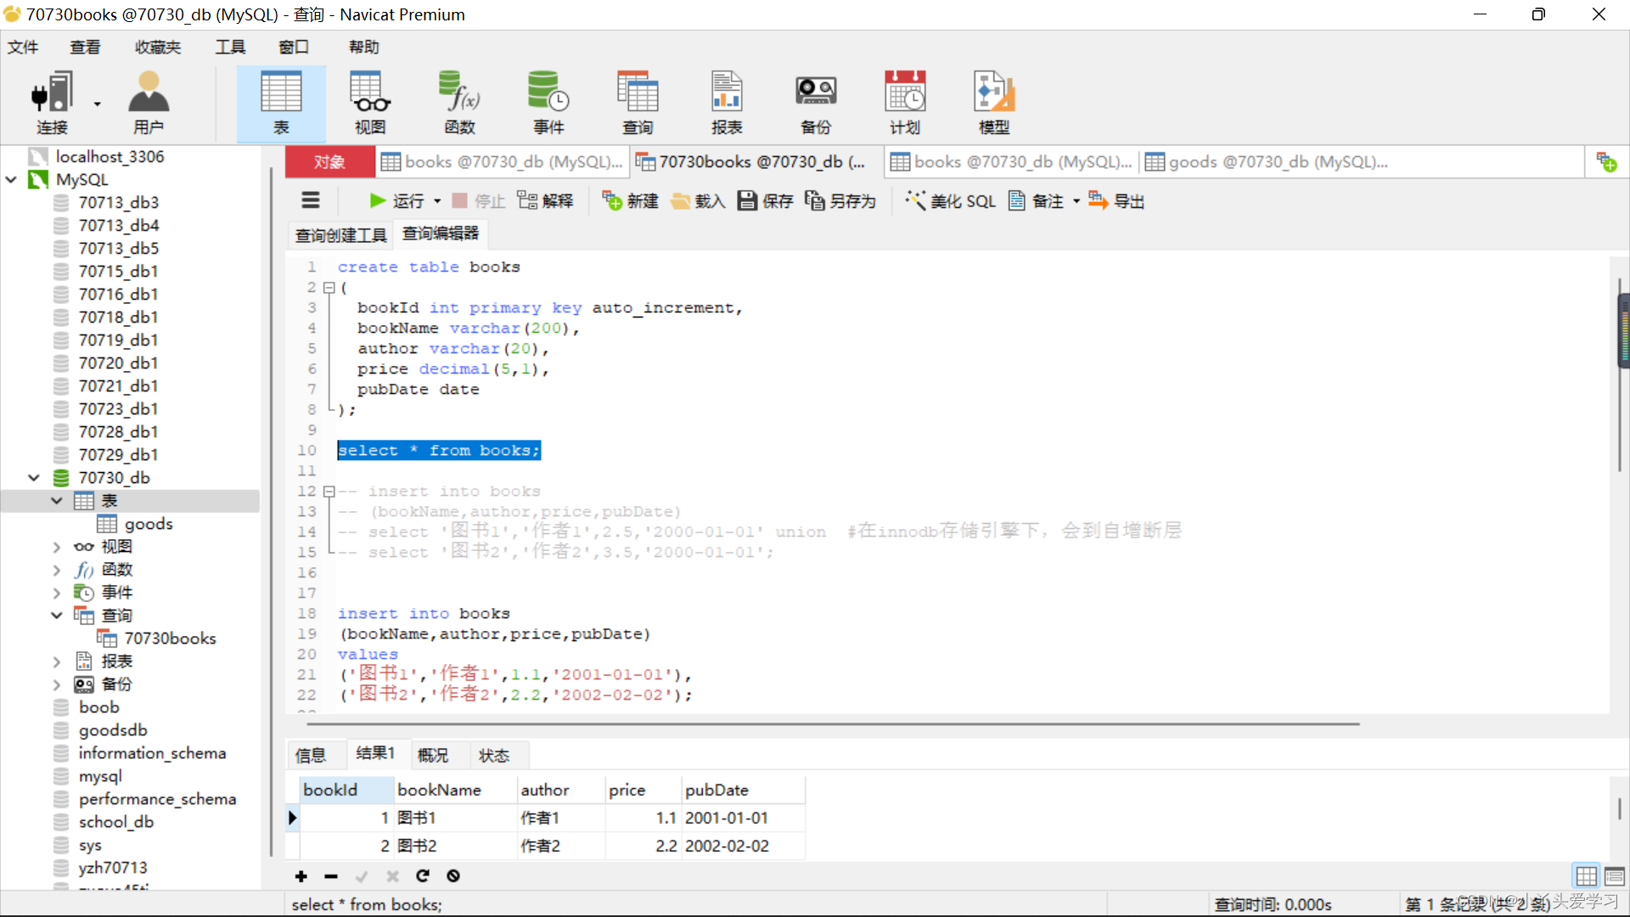Open the hamburger menu in query toolbar
Image resolution: width=1630 pixels, height=917 pixels.
click(311, 200)
